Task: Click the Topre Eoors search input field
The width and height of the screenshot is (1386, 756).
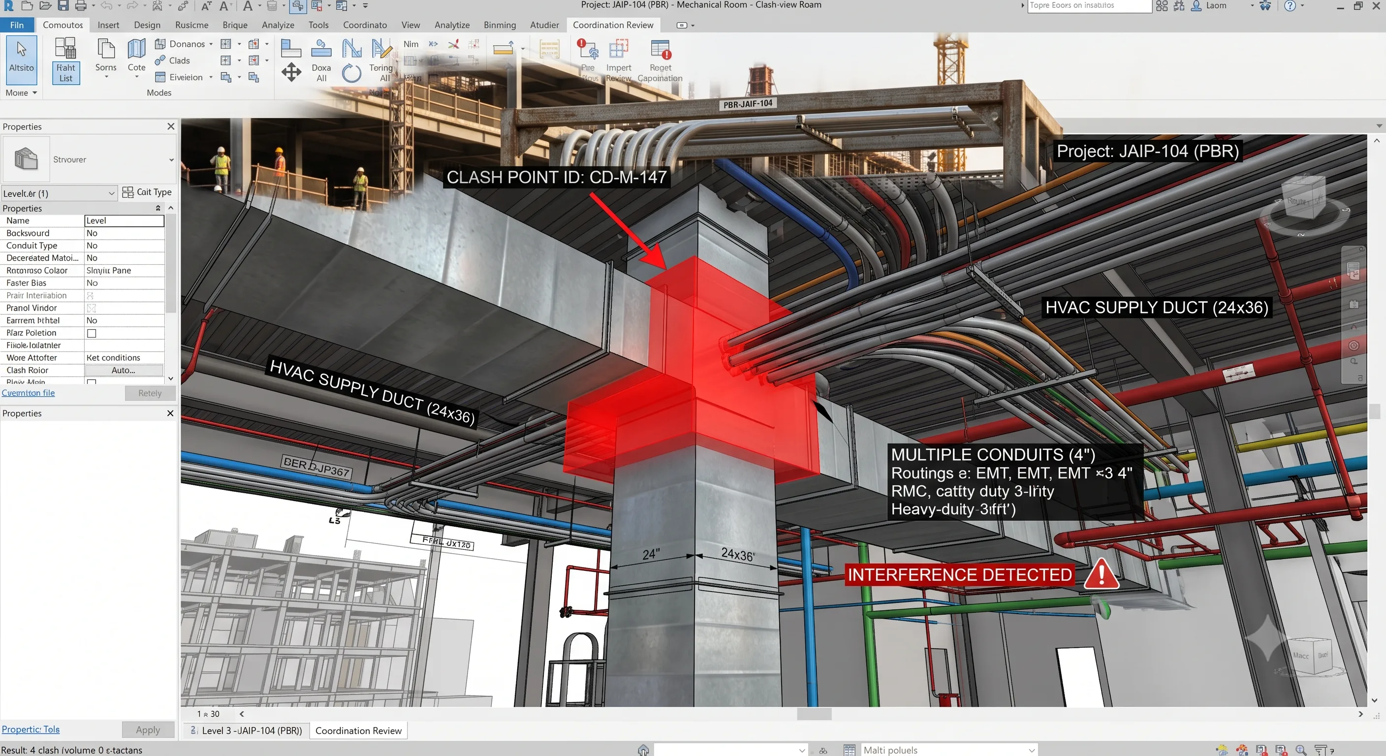Action: click(1090, 5)
